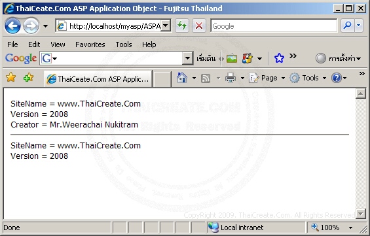Maximize the browser window
Image resolution: width=370 pixels, height=236 pixels.
[349, 8]
